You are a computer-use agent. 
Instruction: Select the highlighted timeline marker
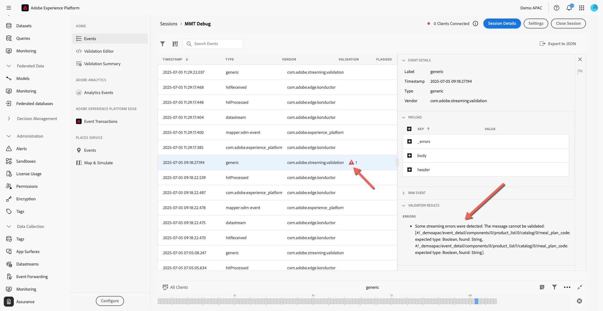point(476,301)
